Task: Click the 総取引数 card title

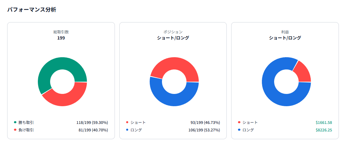Action: [61, 32]
